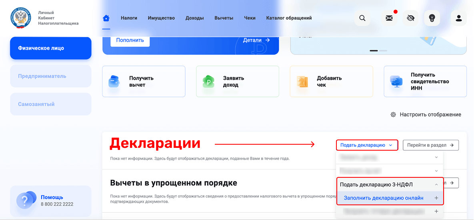Click the second banner carousel indicator
This screenshot has height=220, width=474.
coord(383,51)
